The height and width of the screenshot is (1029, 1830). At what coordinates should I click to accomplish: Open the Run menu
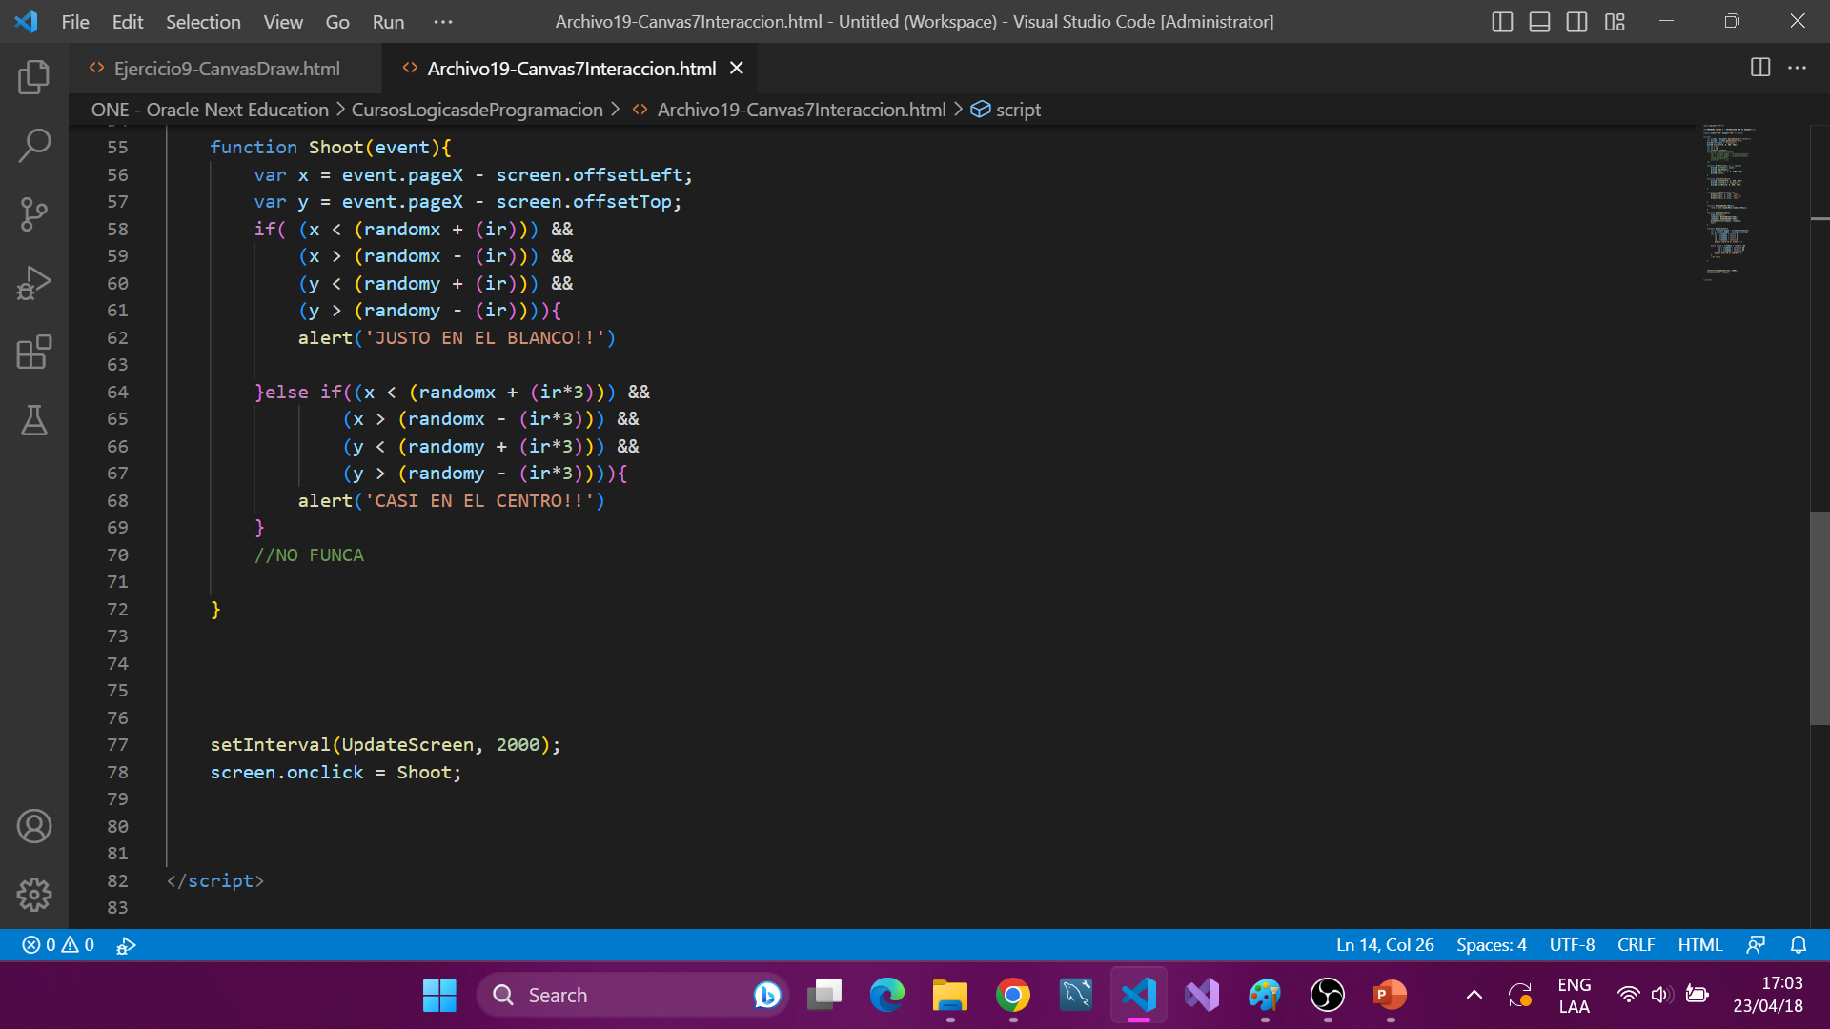click(388, 22)
